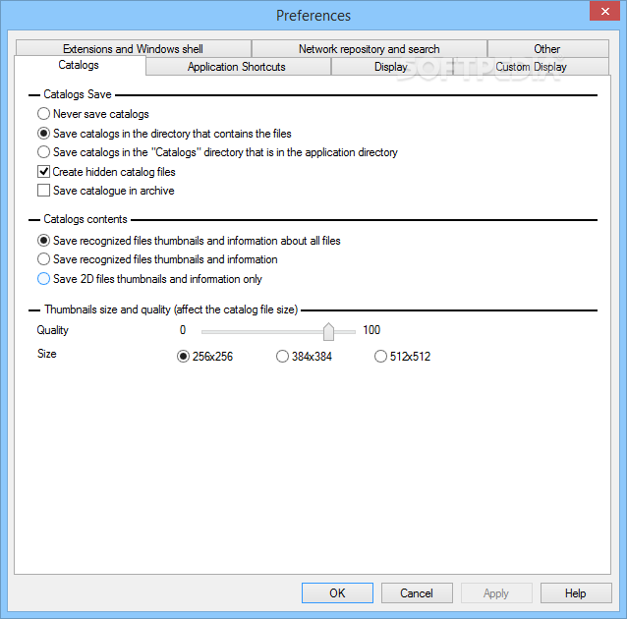Click the Catalogs contents section heading
The width and height of the screenshot is (627, 619).
(x=85, y=219)
